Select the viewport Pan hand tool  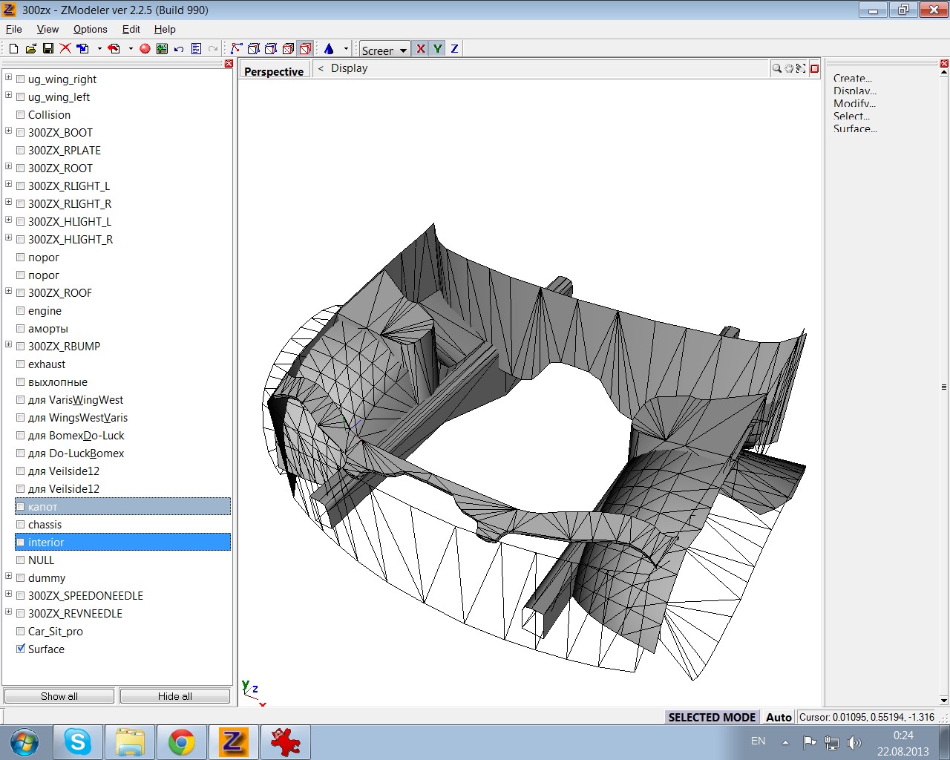click(789, 68)
